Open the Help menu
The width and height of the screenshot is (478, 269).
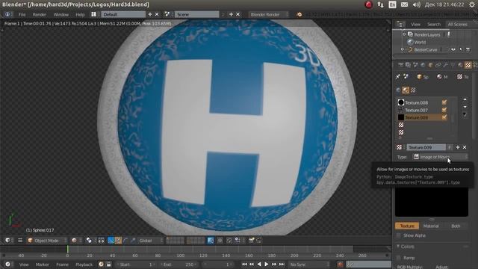tap(80, 14)
